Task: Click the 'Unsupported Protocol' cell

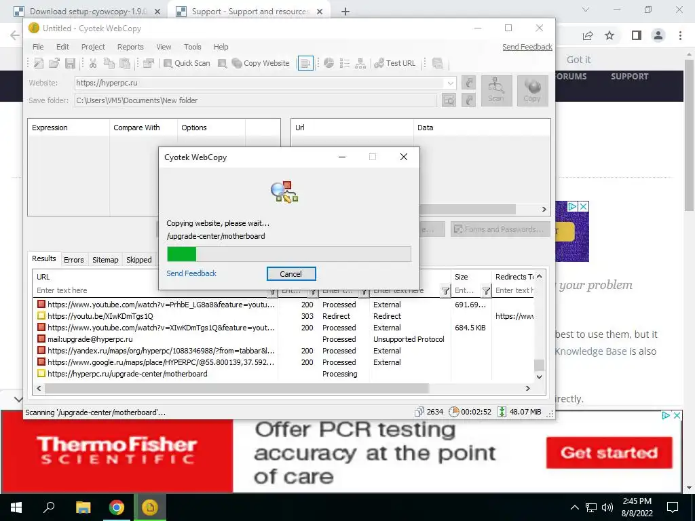Action: [409, 339]
